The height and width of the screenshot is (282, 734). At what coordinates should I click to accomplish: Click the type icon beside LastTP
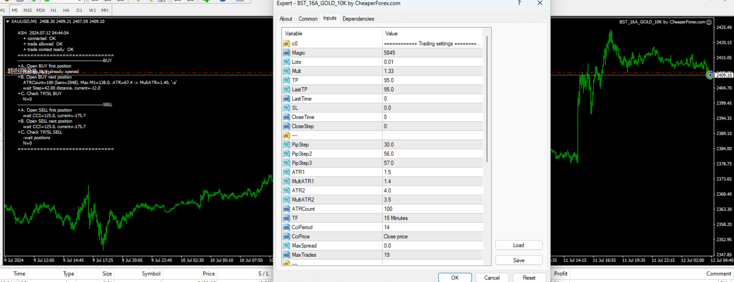point(286,90)
